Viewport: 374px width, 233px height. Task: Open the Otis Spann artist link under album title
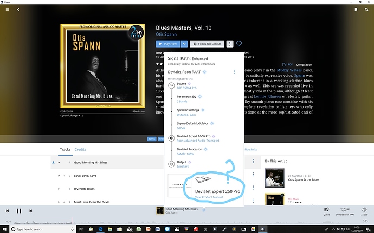pos(166,34)
